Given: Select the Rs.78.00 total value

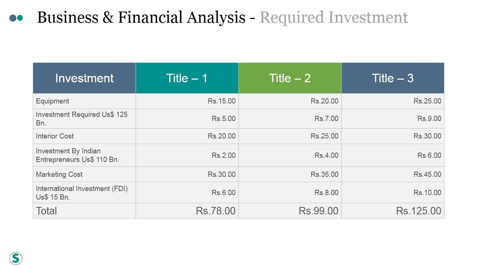Looking at the screenshot, I should point(215,211).
